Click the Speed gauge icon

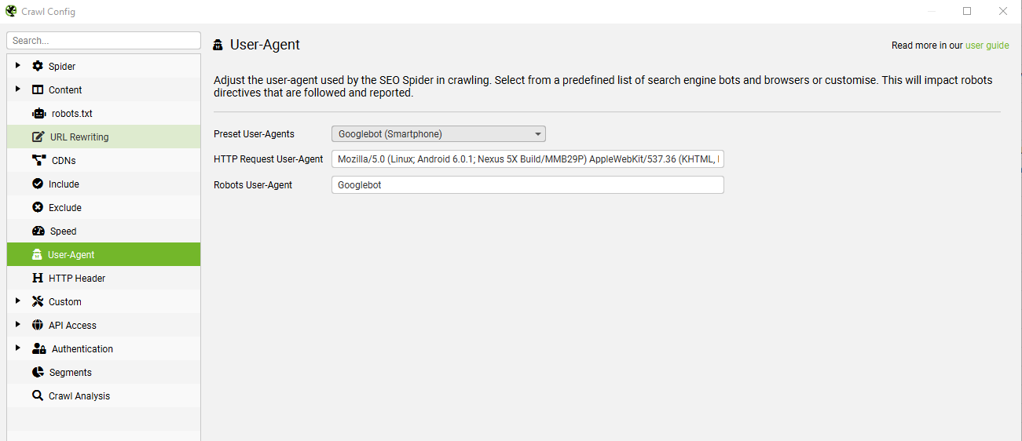pyautogui.click(x=38, y=231)
